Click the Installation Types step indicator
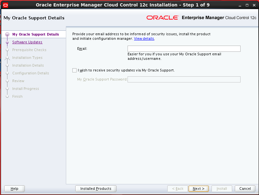 point(7,58)
